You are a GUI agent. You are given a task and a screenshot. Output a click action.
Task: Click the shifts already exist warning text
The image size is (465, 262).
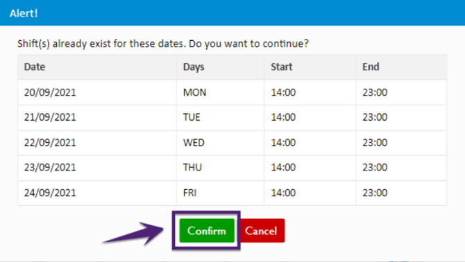tap(163, 44)
